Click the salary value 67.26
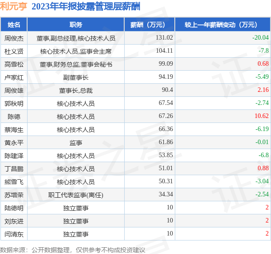The height and width of the screenshot is (254, 271). [x=166, y=116]
